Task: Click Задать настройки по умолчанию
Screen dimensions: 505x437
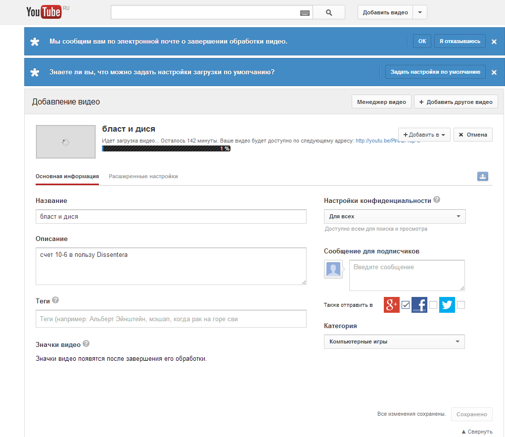Action: coord(435,72)
